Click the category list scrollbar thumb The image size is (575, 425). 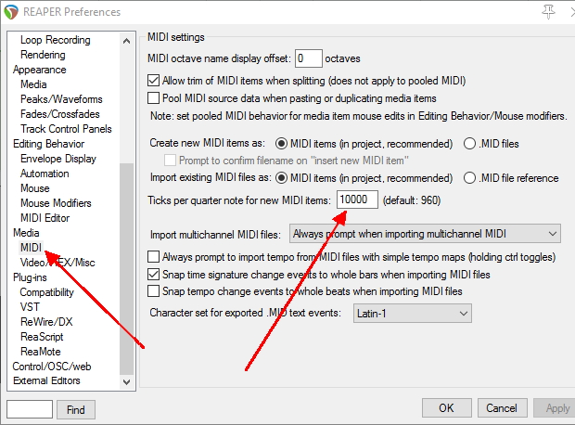click(126, 270)
